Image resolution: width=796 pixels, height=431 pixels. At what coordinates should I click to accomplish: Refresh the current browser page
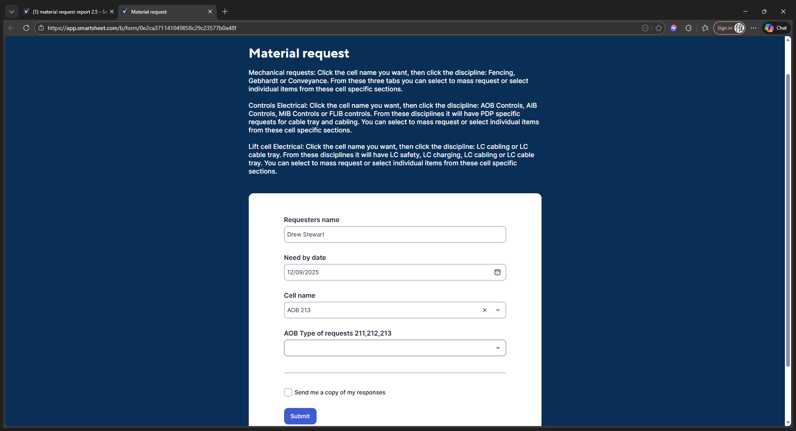pyautogui.click(x=26, y=28)
